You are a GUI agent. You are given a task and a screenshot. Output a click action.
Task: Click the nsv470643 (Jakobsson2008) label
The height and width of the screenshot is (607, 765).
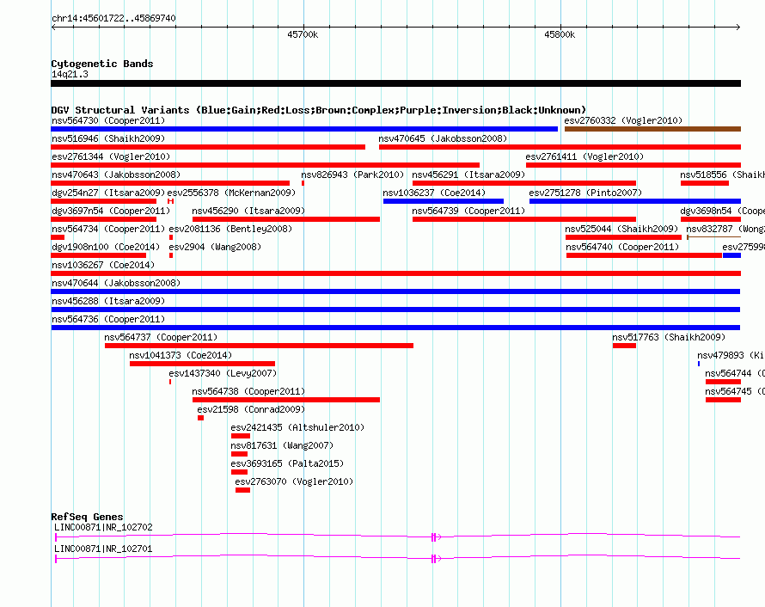point(116,175)
